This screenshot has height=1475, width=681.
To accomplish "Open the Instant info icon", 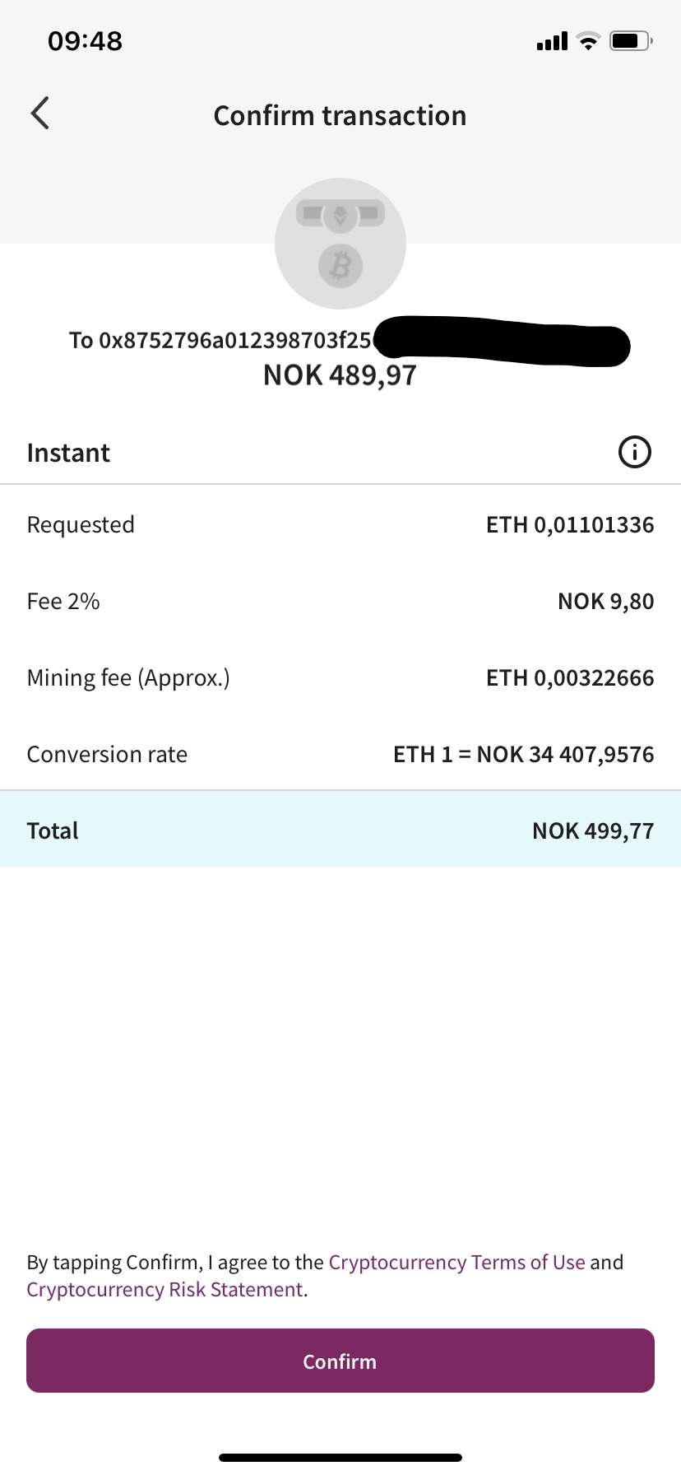I will point(634,452).
